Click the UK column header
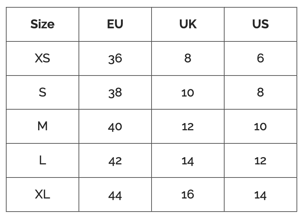303x217 pixels. 188,24
